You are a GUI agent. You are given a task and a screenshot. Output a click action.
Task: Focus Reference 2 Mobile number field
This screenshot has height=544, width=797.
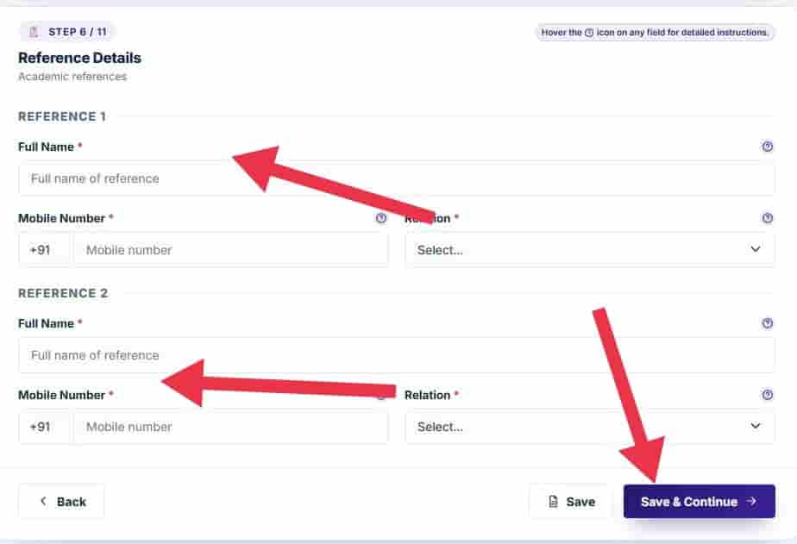tap(231, 427)
